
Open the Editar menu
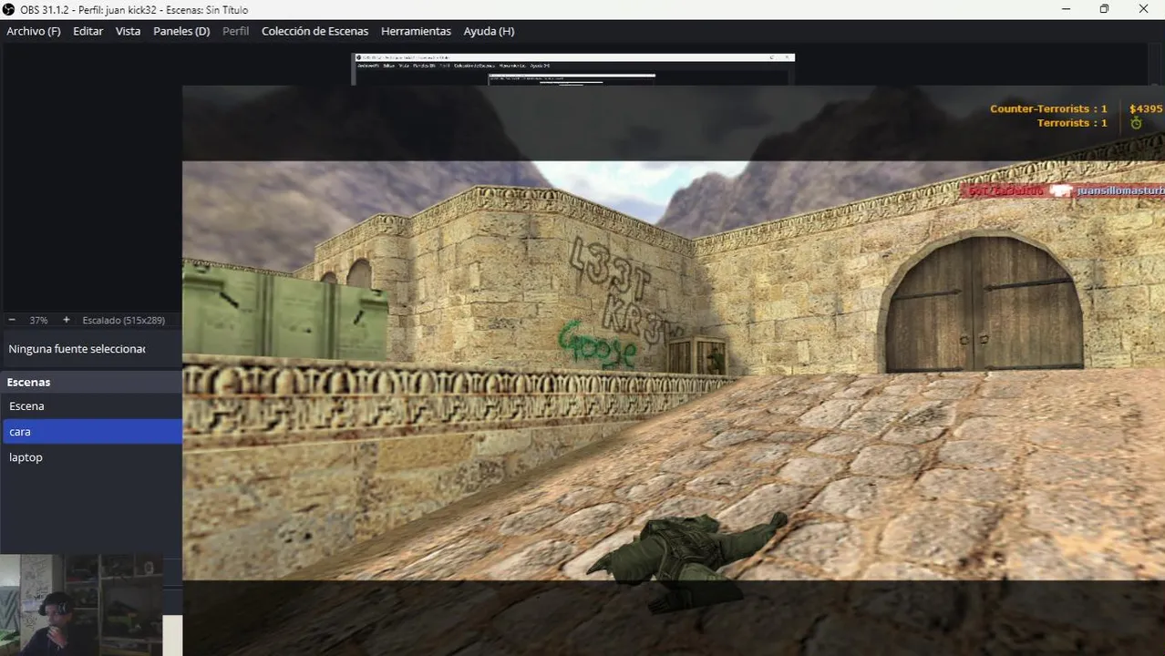(88, 31)
